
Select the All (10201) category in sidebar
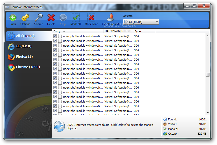(29, 36)
